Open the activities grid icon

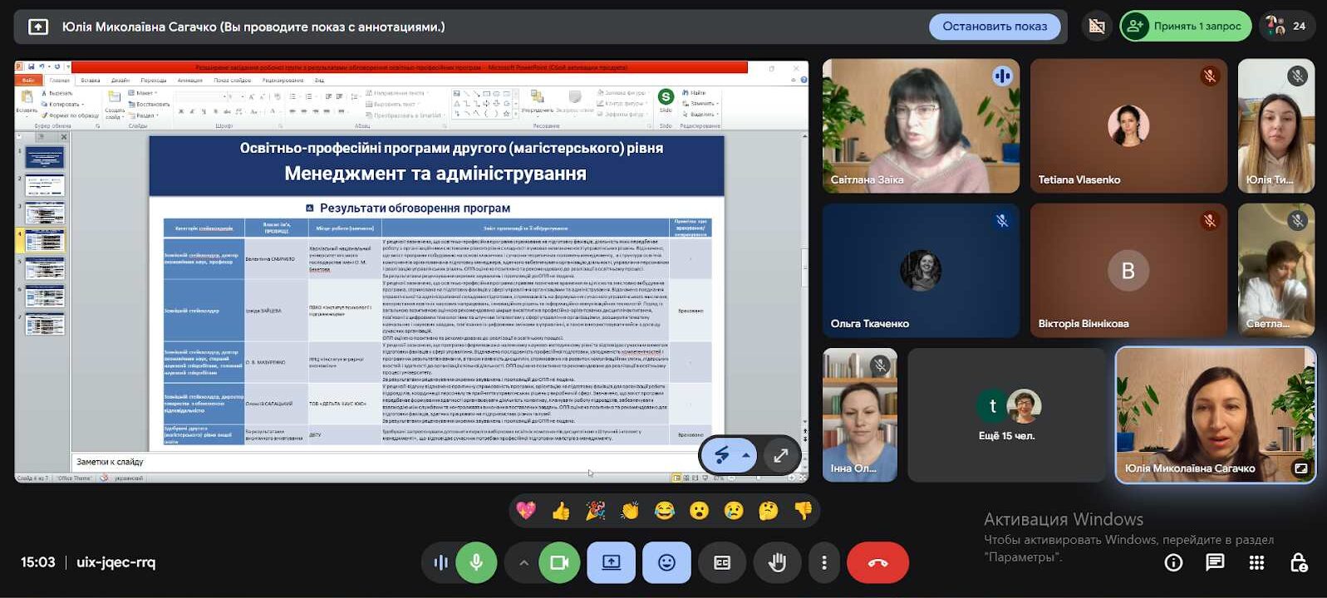tap(1256, 562)
